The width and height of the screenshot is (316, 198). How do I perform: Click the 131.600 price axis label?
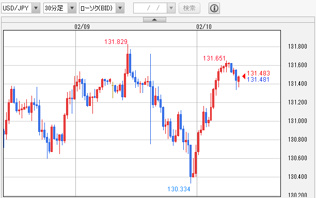[297, 65]
